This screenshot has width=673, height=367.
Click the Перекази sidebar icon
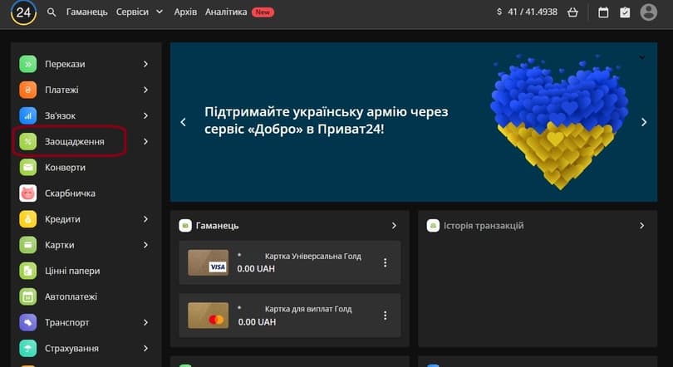(x=28, y=64)
